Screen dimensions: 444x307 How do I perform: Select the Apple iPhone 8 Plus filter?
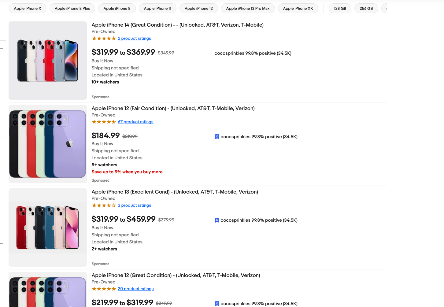[x=72, y=8]
